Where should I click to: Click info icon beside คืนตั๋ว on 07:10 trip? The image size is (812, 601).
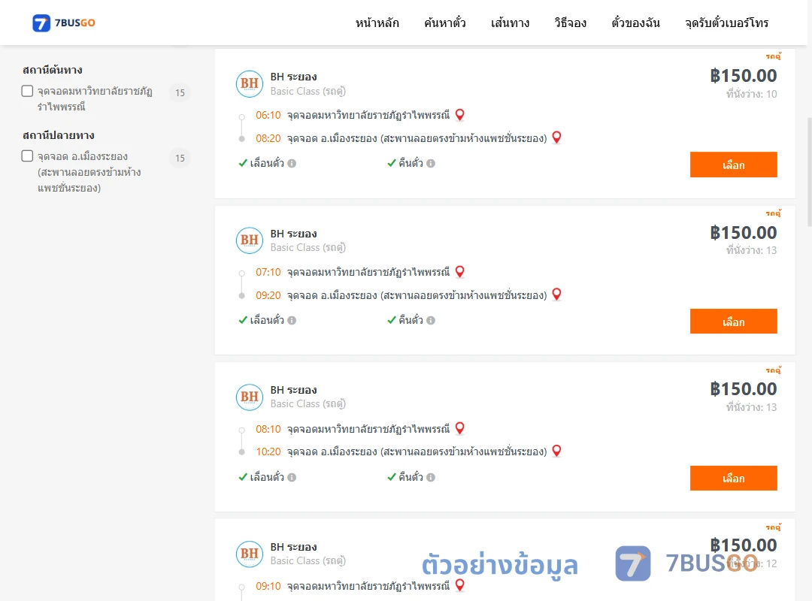pyautogui.click(x=431, y=321)
